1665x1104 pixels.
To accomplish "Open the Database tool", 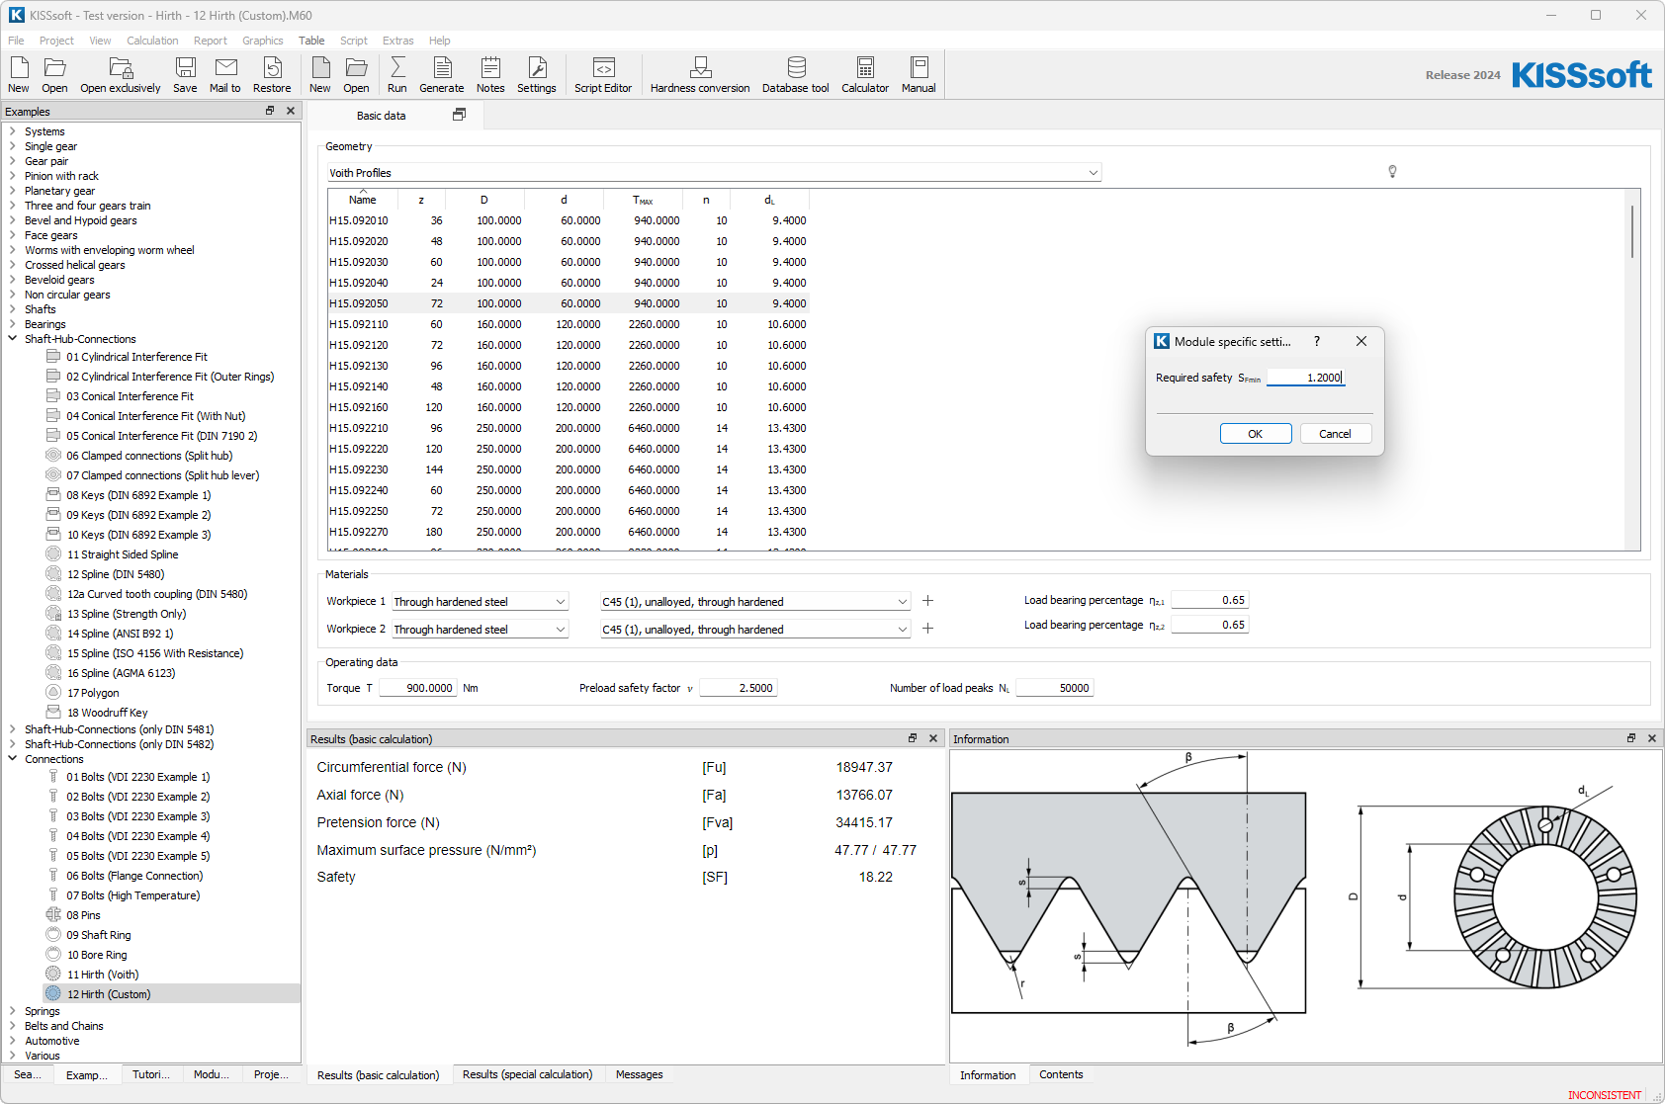I will (x=795, y=74).
